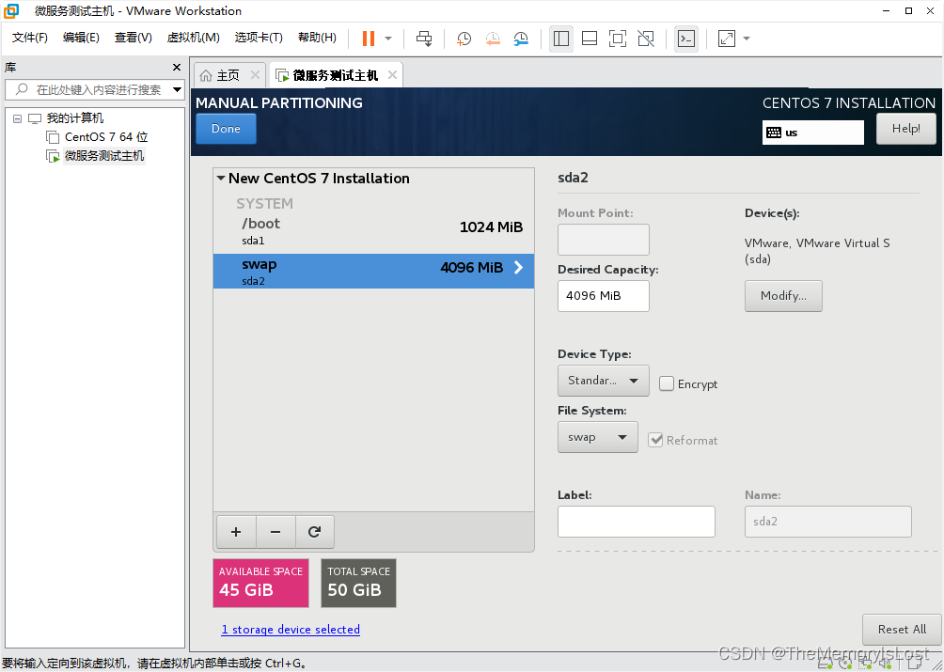944x672 pixels.
Task: Close the 微服务测试主机 tab
Action: tap(392, 75)
